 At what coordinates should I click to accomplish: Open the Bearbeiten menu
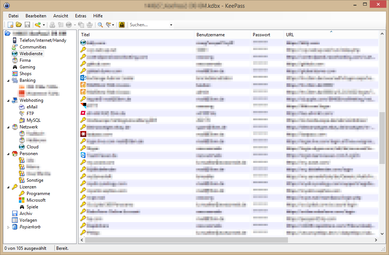click(36, 16)
